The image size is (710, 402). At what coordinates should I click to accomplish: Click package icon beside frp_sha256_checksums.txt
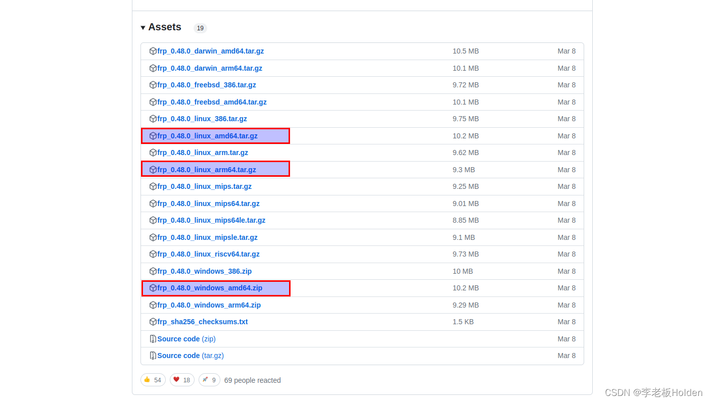[153, 322]
